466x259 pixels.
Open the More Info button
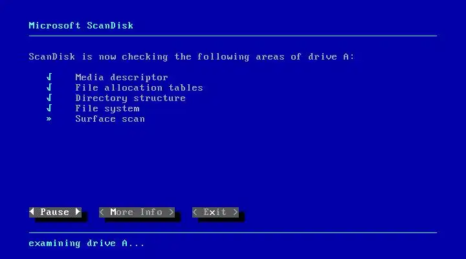pyautogui.click(x=137, y=212)
